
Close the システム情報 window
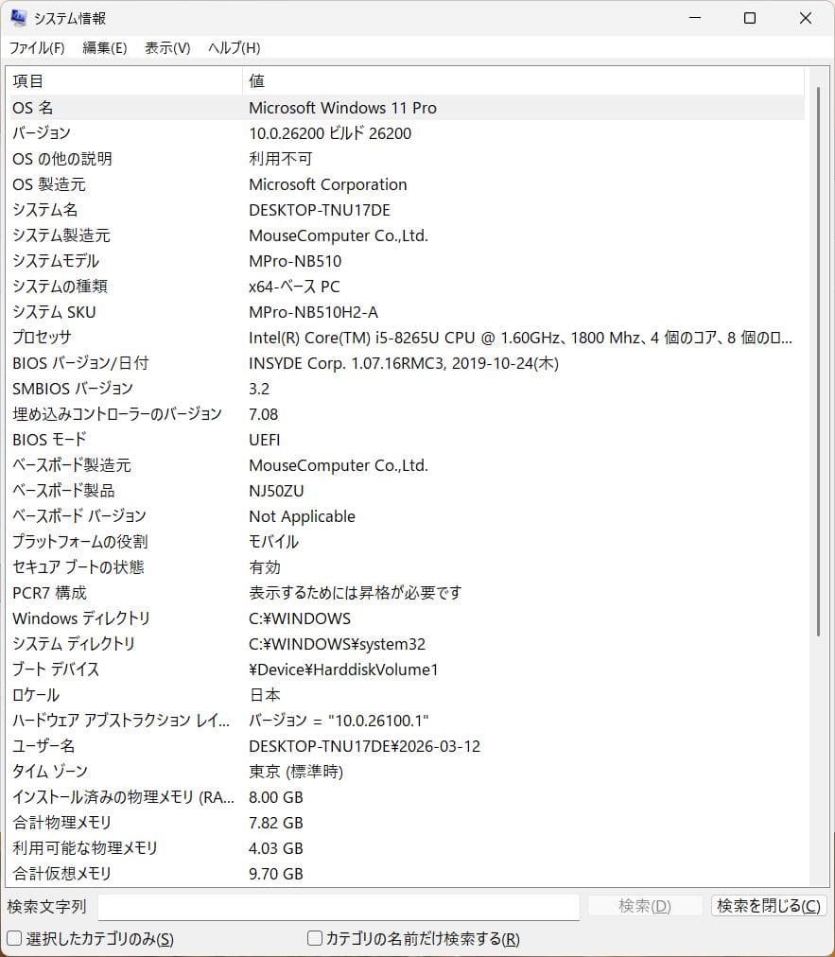(806, 18)
